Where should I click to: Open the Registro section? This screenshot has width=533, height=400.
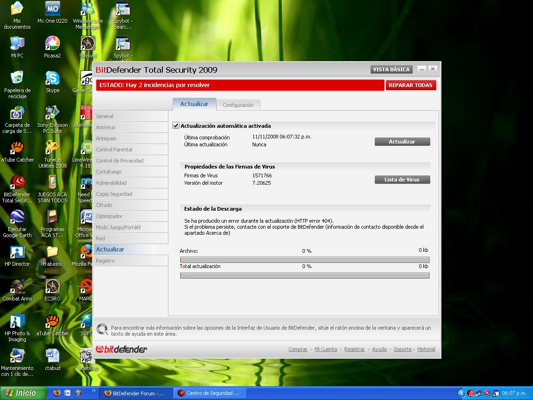tap(130, 261)
